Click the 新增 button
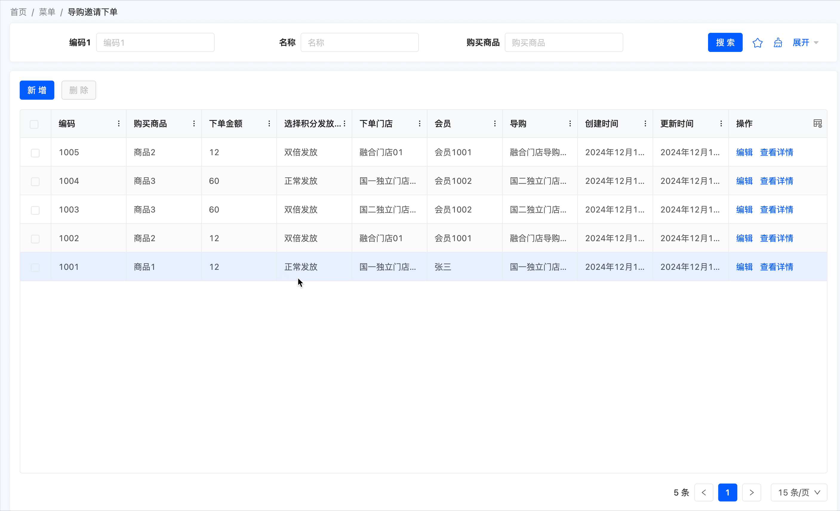 [37, 90]
